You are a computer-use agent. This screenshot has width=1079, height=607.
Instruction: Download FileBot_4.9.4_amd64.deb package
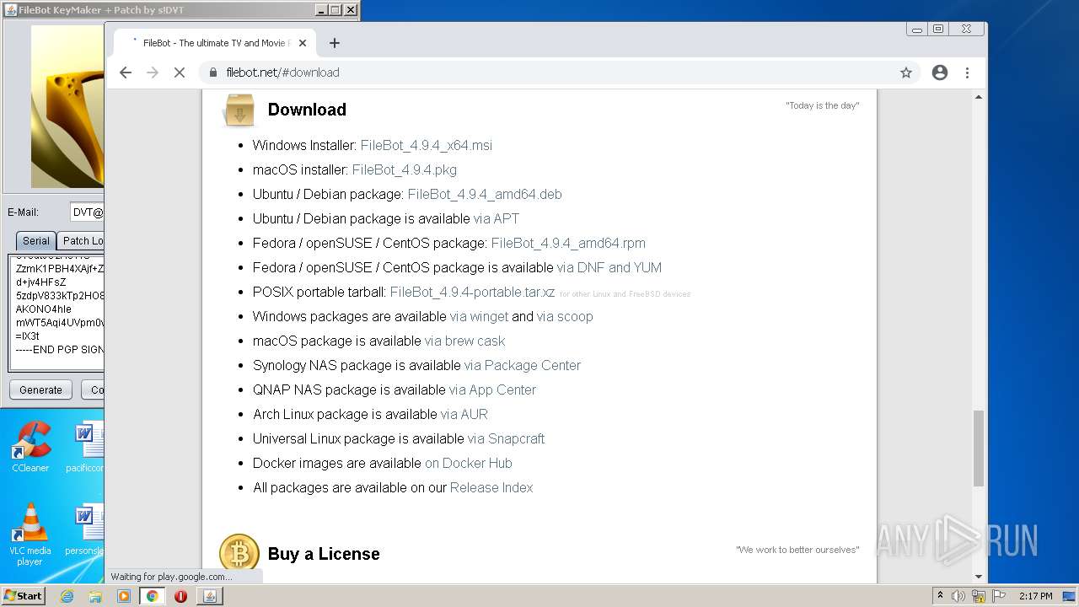click(485, 194)
